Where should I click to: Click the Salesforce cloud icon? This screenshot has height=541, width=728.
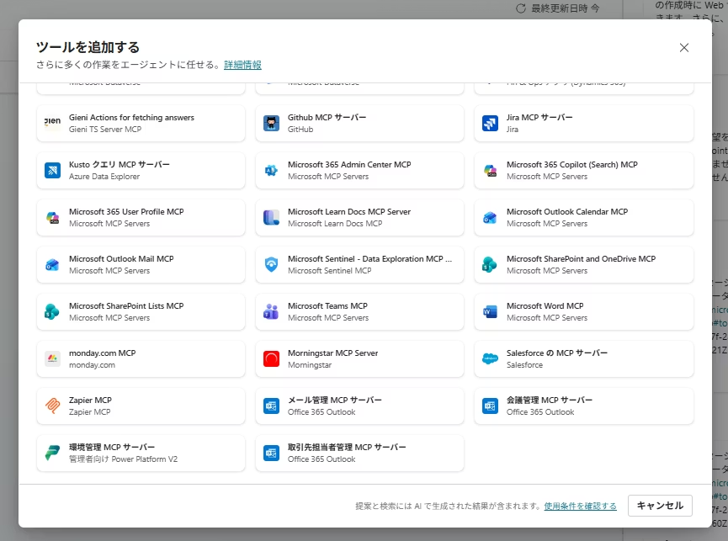point(490,358)
